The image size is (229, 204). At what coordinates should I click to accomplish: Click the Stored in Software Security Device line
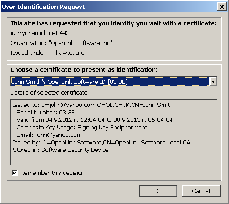(x=60, y=150)
